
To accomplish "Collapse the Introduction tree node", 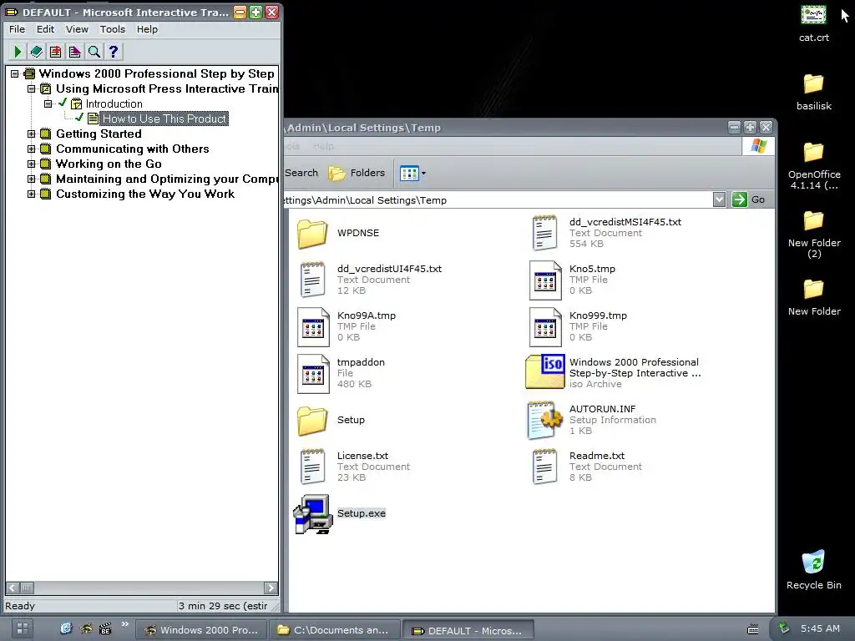I will (x=48, y=103).
